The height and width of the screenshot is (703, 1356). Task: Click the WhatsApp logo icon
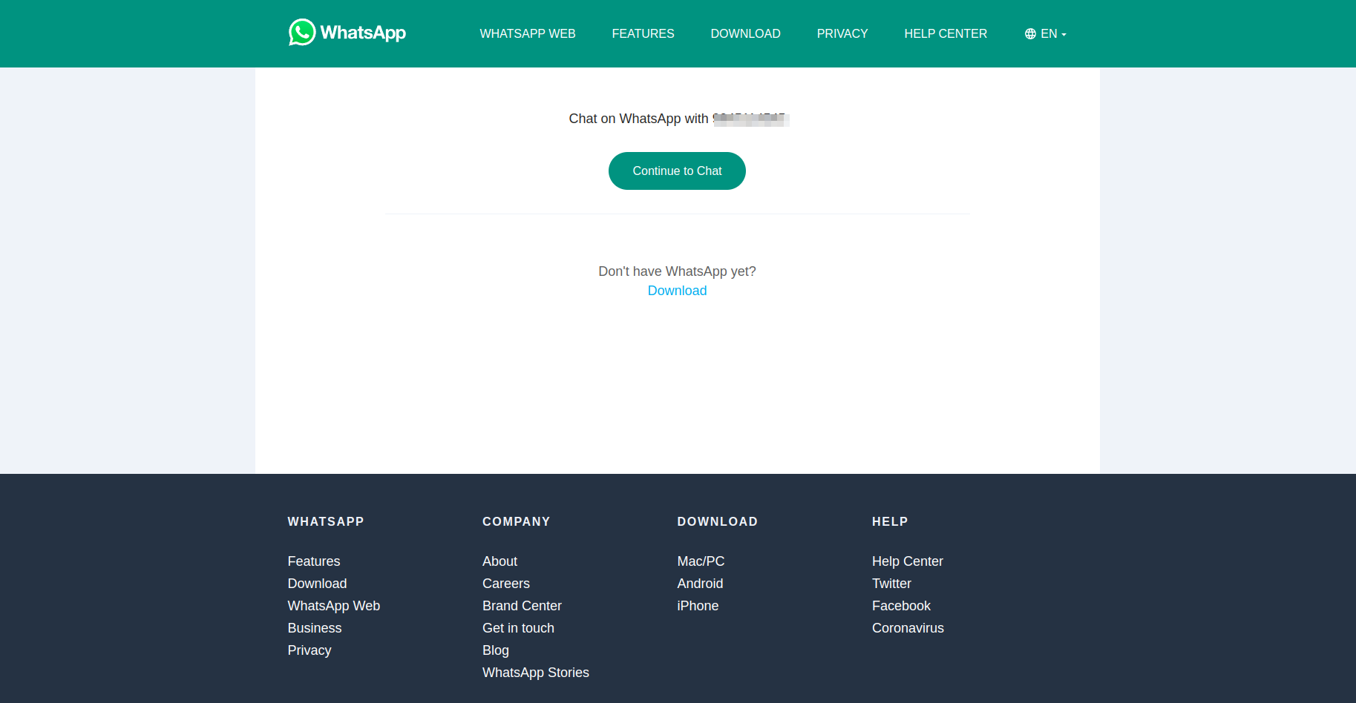pos(302,33)
